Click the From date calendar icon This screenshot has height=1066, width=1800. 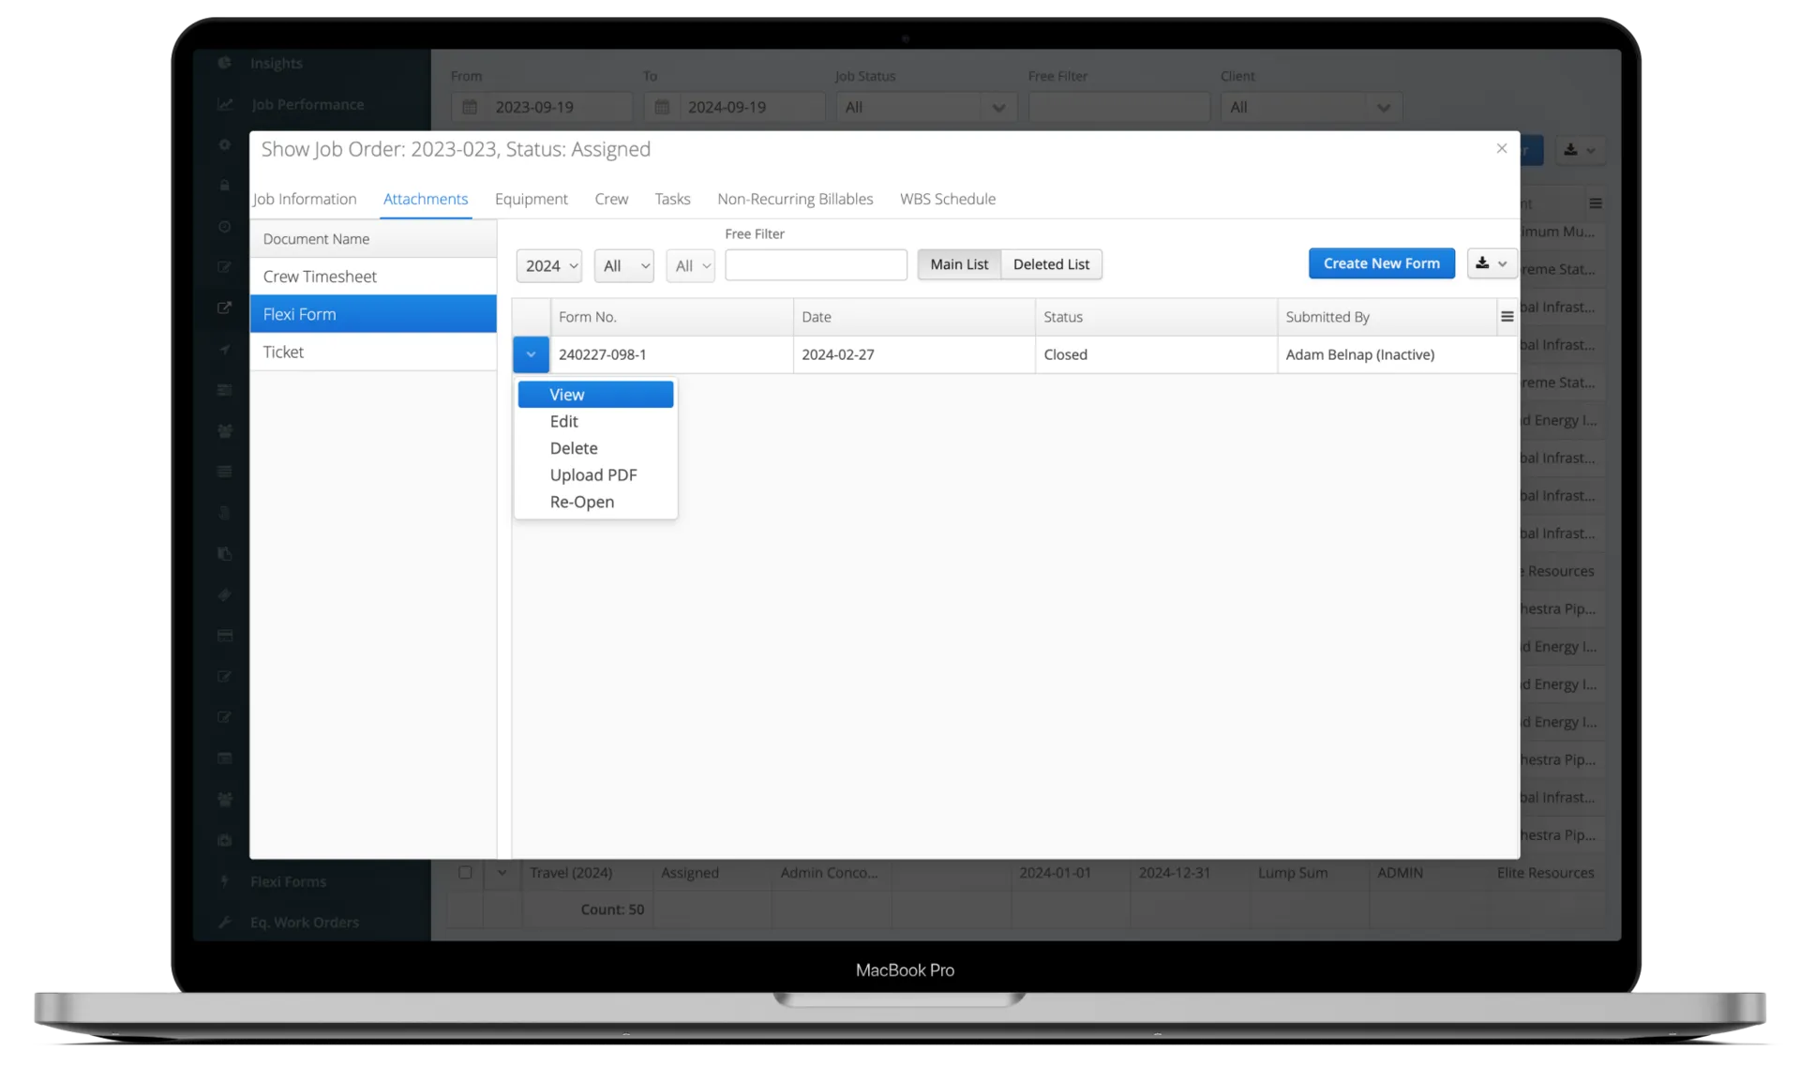pyautogui.click(x=470, y=107)
